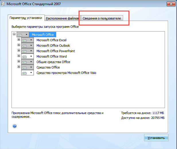Expand the Microsoft Office Excel node
Image resolution: width=177 pixels, height=149 pixels.
[x=19, y=40]
